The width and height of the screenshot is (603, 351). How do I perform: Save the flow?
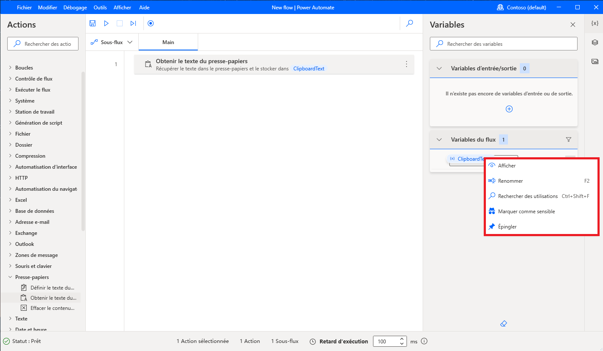[93, 23]
